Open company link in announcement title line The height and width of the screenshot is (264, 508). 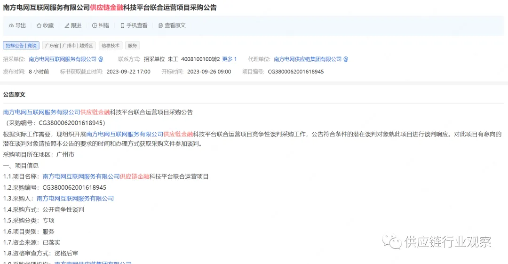pyautogui.click(x=42, y=112)
